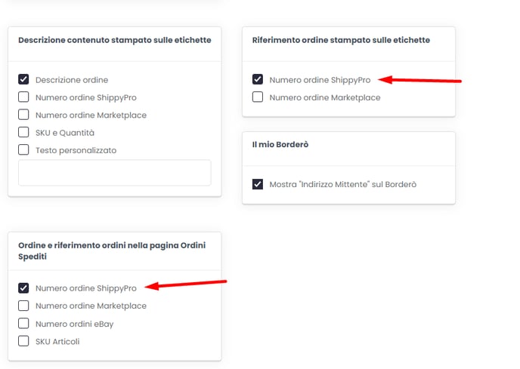The image size is (520, 369).
Task: Uncheck 'Numero ordine ShippyPro' in Ordini Spediti panel
Action: [x=23, y=288]
